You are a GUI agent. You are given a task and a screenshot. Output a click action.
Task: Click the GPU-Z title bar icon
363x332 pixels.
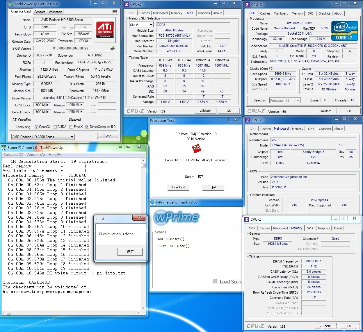click(x=10, y=4)
